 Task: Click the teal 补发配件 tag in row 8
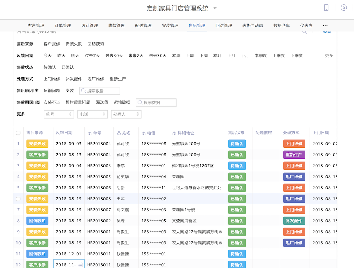click(x=294, y=221)
